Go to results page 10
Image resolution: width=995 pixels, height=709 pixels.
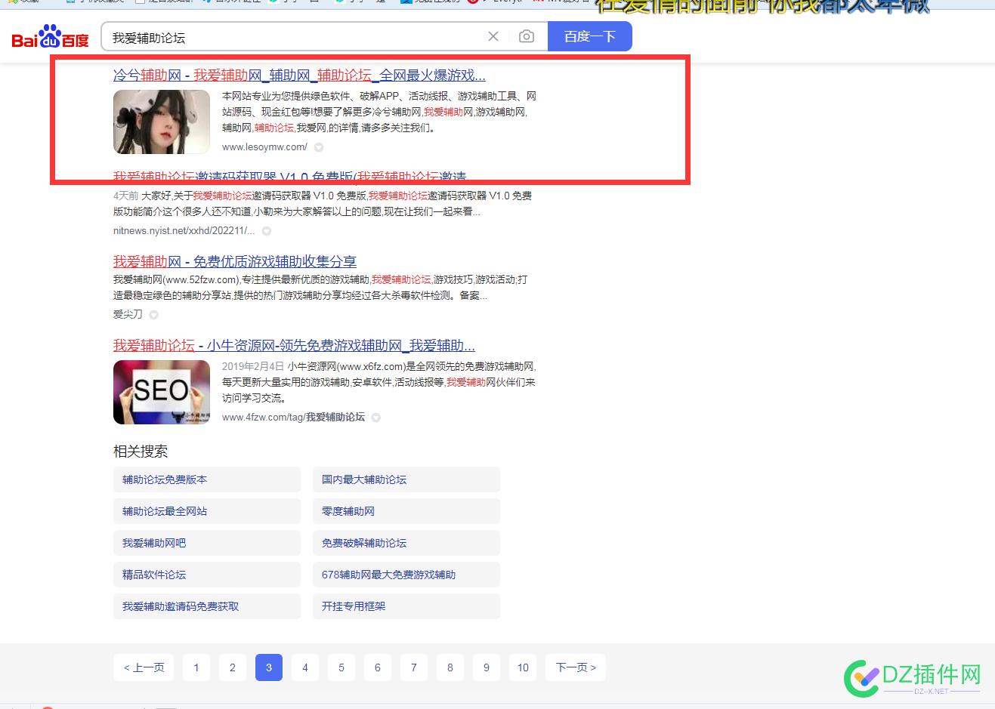tap(523, 667)
